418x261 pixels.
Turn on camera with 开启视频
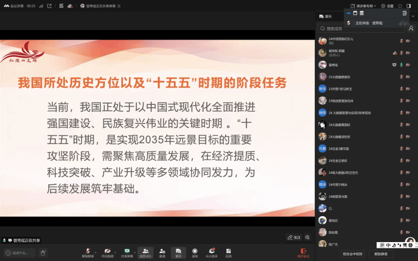(107, 251)
